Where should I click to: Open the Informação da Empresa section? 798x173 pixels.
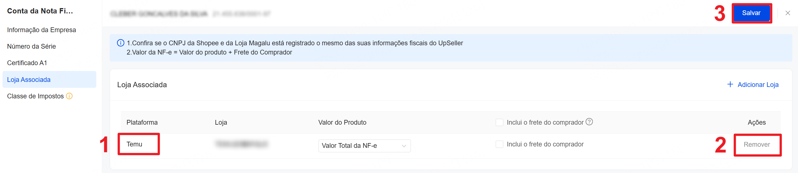point(41,30)
